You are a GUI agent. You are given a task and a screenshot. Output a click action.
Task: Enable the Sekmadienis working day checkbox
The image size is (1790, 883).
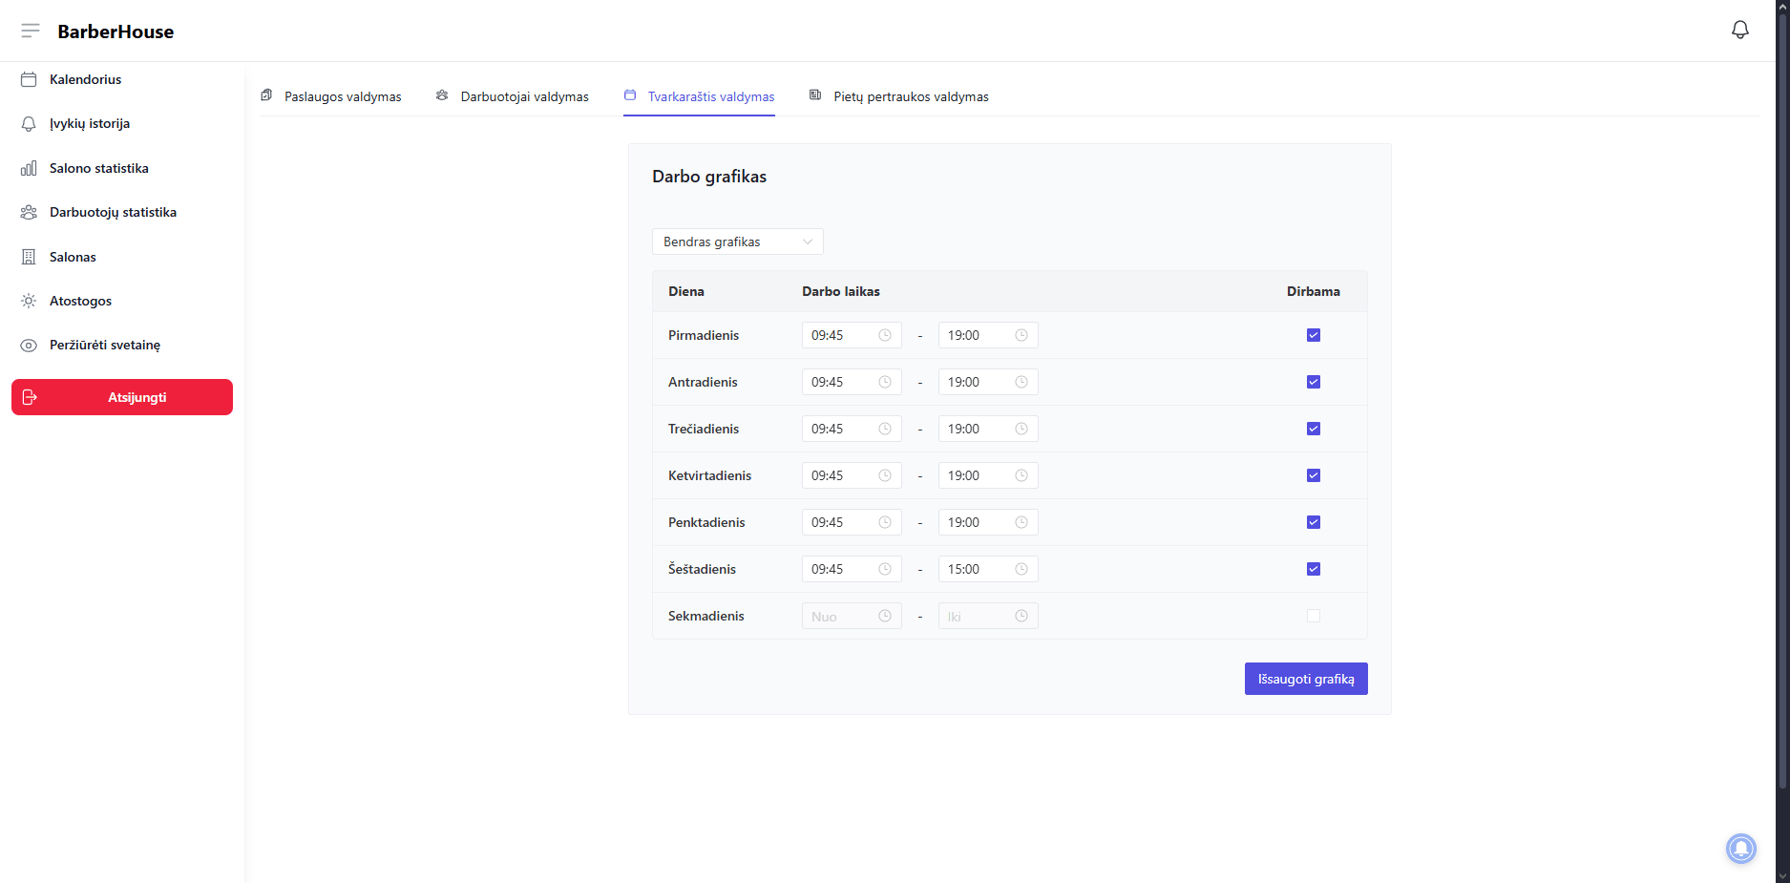[1313, 616]
